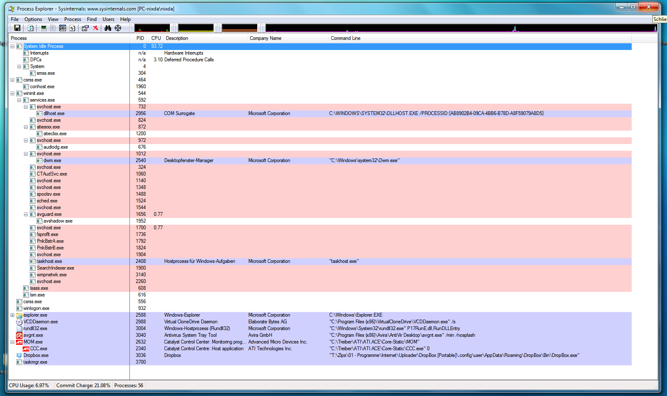Click the VCDDaemon.exe disc icon
Screen dimensions: 667x396
coord(19,322)
